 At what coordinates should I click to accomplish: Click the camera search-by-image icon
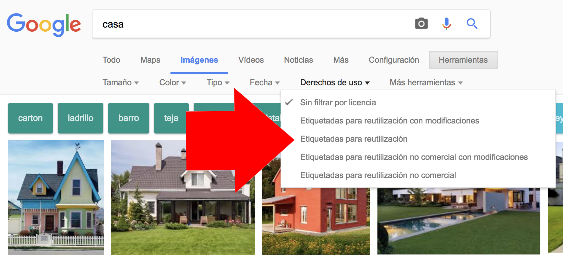(x=421, y=24)
